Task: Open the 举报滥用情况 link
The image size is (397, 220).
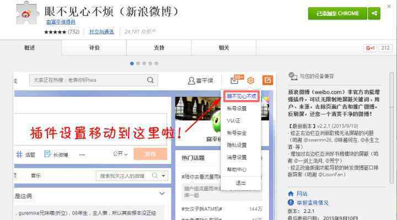Action: click(x=313, y=202)
